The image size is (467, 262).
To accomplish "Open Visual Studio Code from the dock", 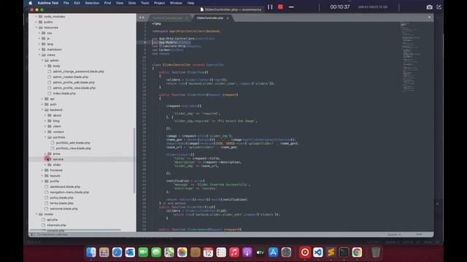I will 318,253.
